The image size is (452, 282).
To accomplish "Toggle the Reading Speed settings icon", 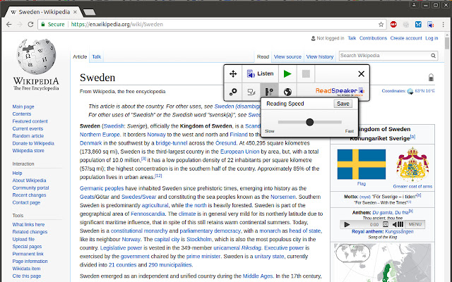I will (269, 92).
